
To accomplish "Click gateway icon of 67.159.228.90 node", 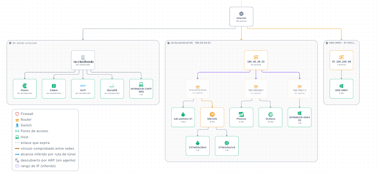I will tap(341, 57).
